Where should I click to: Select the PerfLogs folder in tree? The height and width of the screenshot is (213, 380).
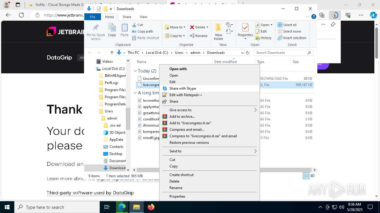pyautogui.click(x=109, y=83)
